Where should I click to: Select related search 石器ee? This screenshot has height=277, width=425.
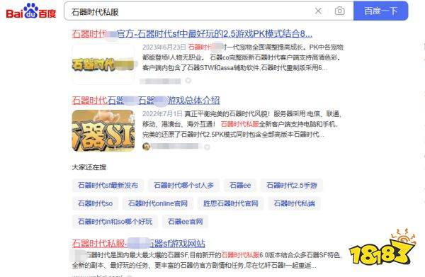pos(240,186)
